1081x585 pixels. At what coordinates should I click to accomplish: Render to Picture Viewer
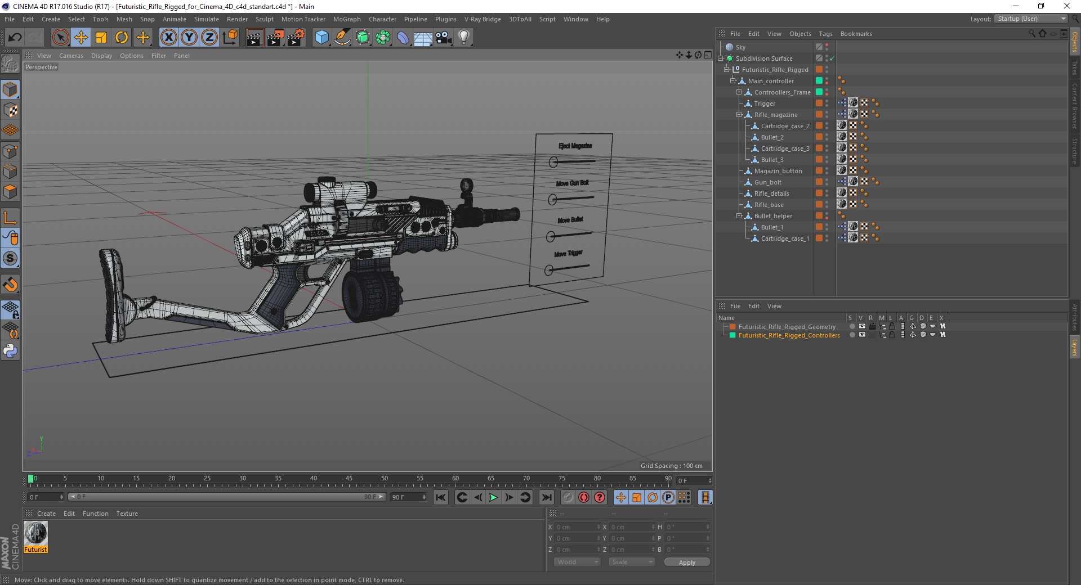(x=275, y=38)
